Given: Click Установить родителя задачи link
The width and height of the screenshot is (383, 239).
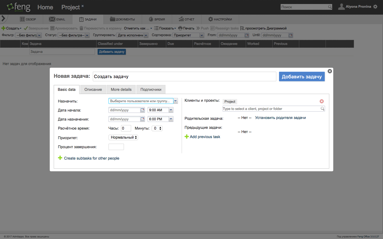Looking at the screenshot, I should [x=280, y=118].
